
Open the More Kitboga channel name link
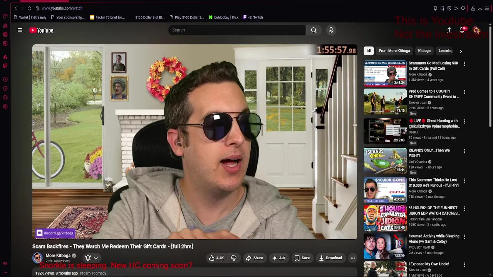tap(58, 255)
